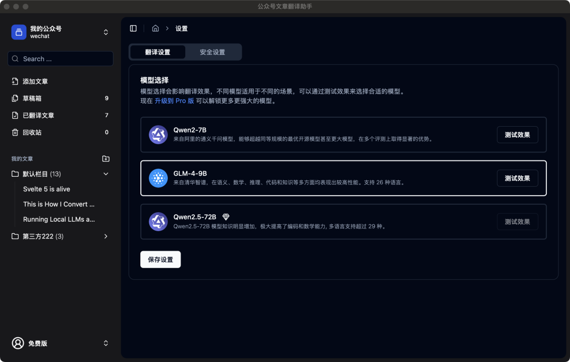
Task: Click the search magnifier icon
Action: tap(15, 59)
